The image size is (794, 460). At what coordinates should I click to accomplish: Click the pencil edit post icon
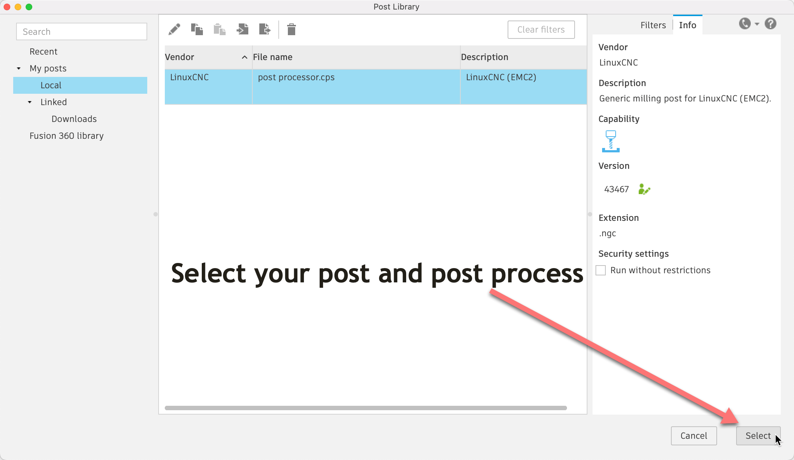pyautogui.click(x=174, y=29)
